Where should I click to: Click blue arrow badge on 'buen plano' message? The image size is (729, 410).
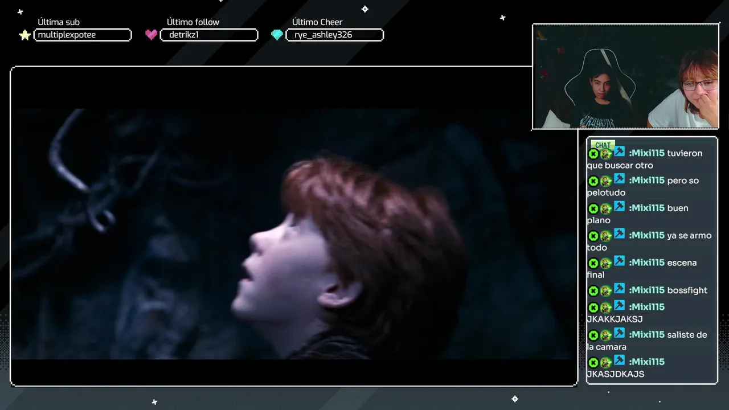point(619,207)
